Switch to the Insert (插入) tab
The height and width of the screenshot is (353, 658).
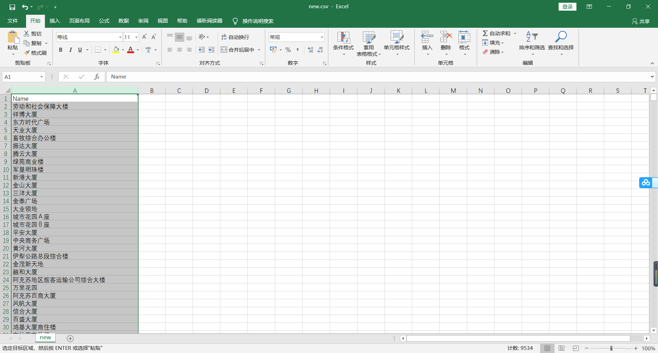coord(54,21)
